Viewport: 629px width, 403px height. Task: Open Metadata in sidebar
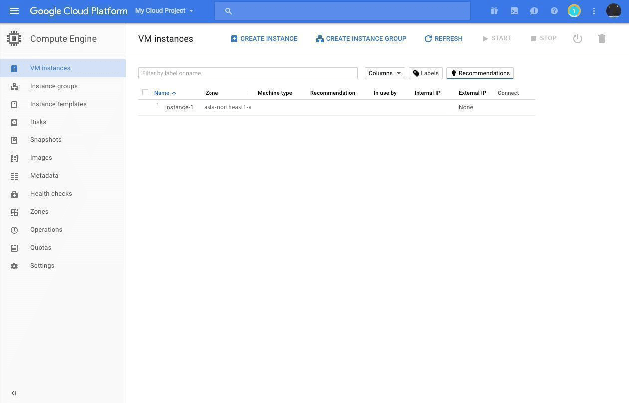coord(63,176)
